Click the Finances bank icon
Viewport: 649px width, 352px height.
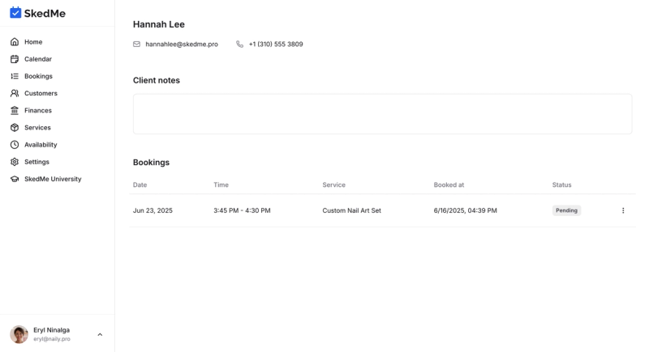click(x=15, y=110)
